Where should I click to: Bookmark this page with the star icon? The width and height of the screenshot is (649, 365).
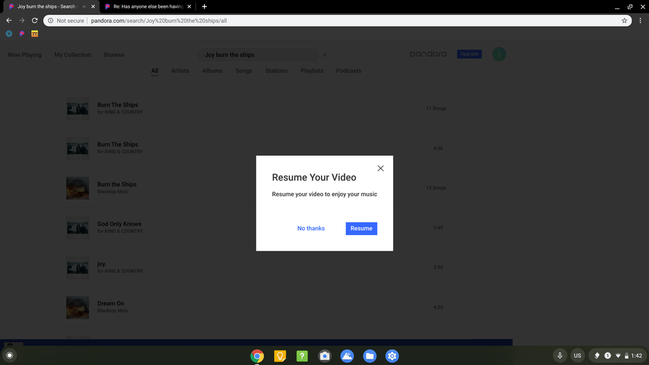point(624,20)
